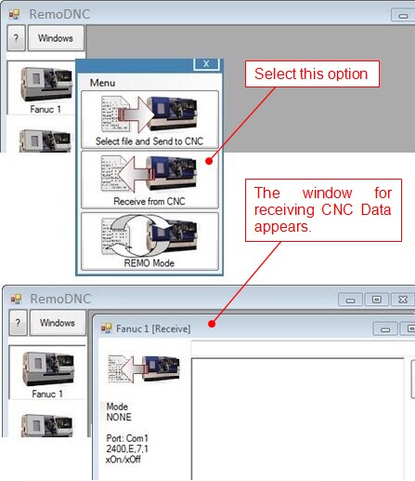Click the RemoDNC app icon in lower title bar

point(17,299)
